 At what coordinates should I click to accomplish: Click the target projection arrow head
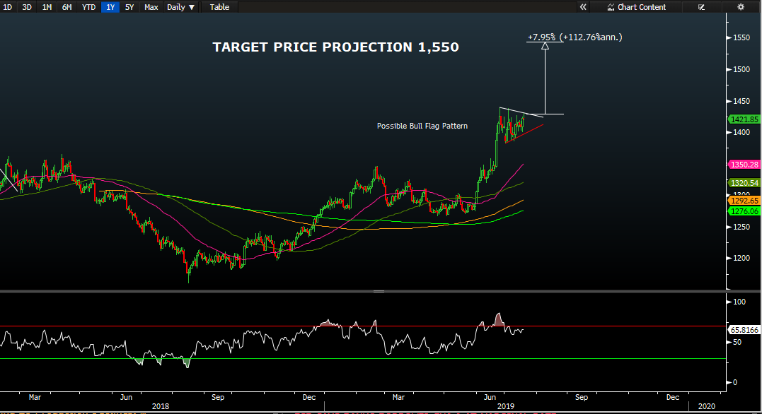(x=545, y=45)
